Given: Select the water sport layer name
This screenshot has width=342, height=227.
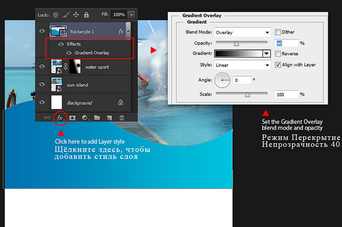Looking at the screenshot, I should [x=97, y=67].
